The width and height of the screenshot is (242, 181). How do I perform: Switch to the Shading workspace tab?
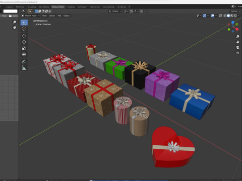(71, 7)
